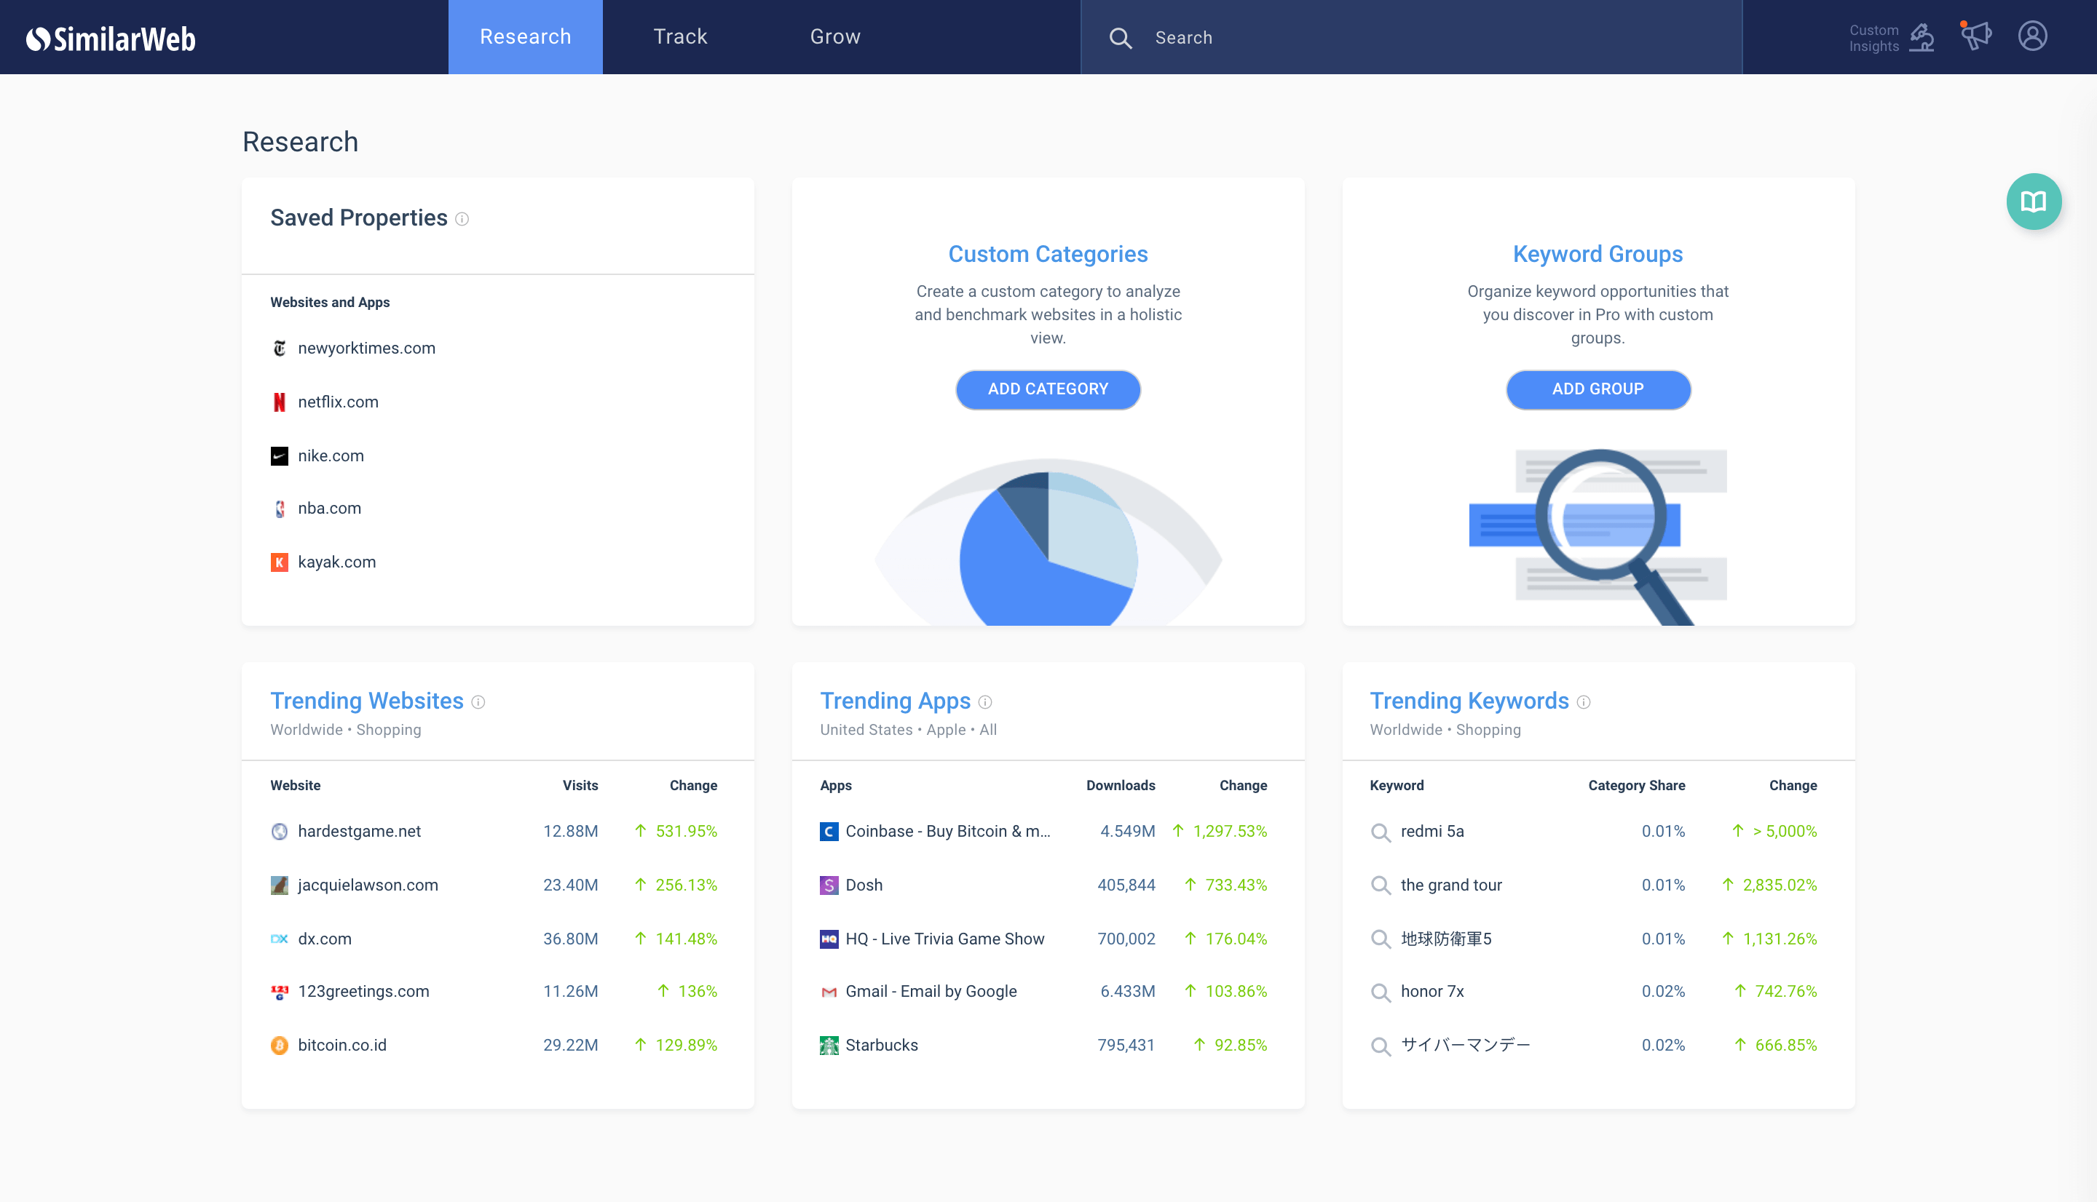Switch to the Grow tab
This screenshot has width=2097, height=1202.
835,37
